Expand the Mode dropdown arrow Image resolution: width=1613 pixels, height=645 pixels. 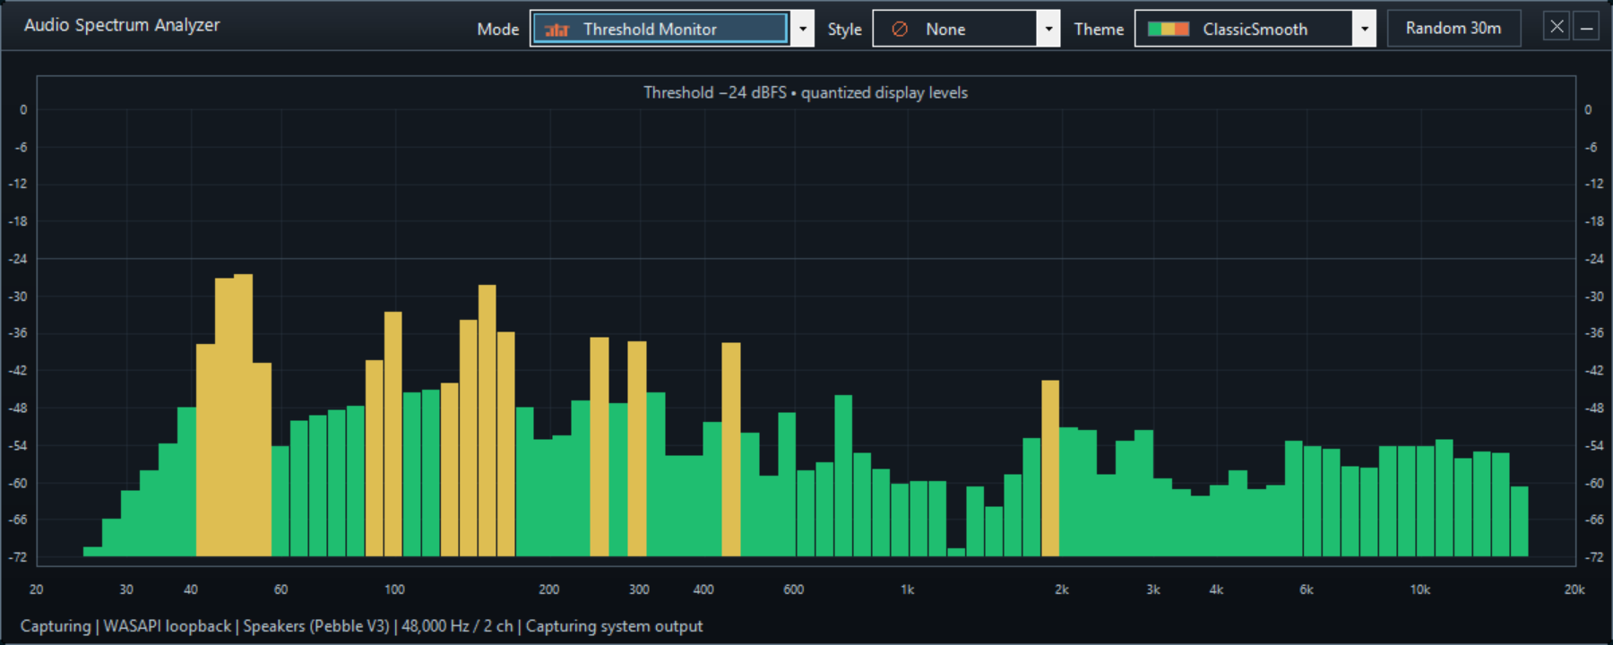pyautogui.click(x=803, y=29)
